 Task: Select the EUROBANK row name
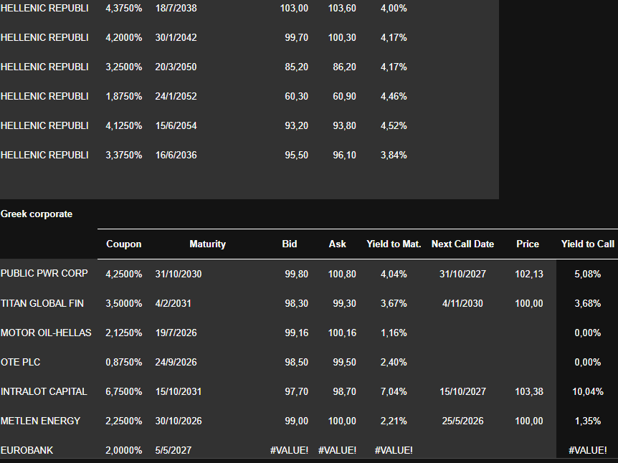pyautogui.click(x=27, y=450)
